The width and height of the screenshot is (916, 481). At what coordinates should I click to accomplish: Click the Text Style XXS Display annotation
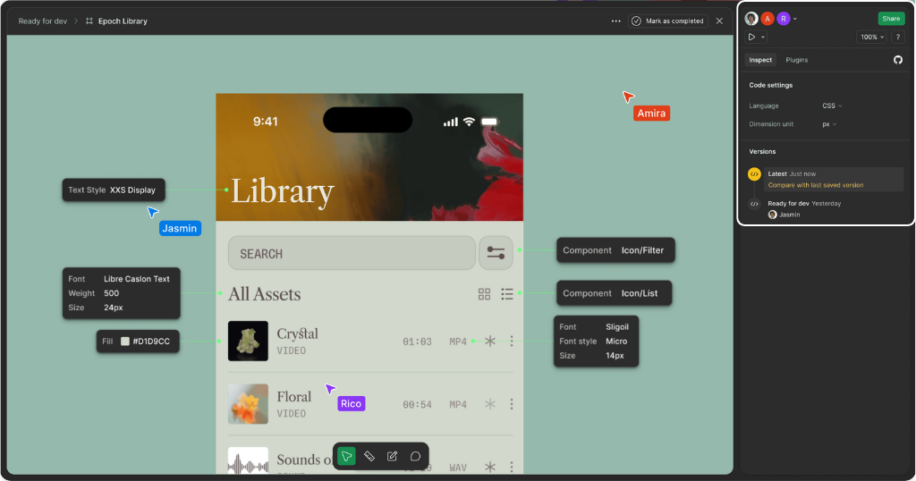[114, 190]
